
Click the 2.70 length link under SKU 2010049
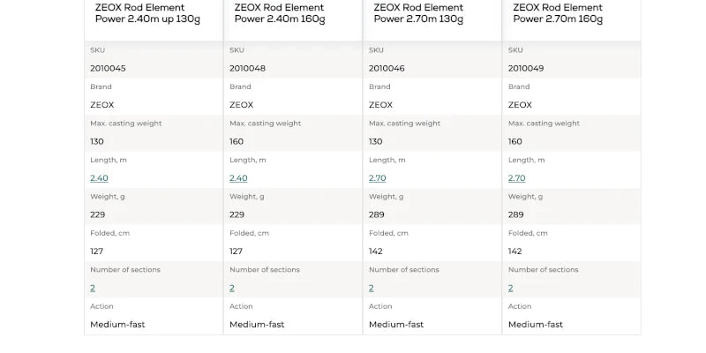pos(517,178)
